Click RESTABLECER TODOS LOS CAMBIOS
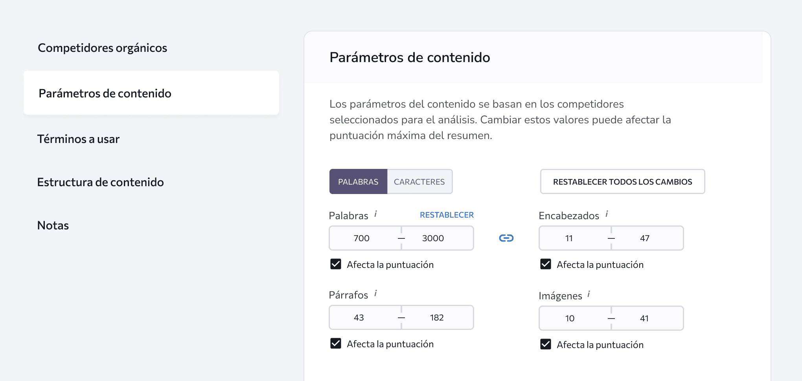 click(x=622, y=181)
